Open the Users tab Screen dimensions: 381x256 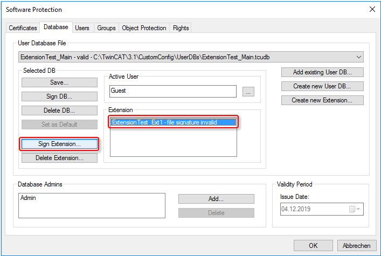[82, 28]
